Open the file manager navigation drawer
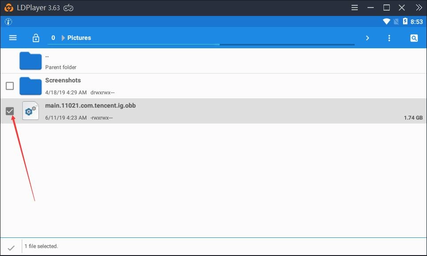Screen dimensions: 427x256 tap(12, 38)
